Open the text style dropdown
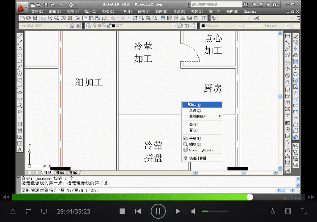The width and height of the screenshot is (317, 222). 249,18
